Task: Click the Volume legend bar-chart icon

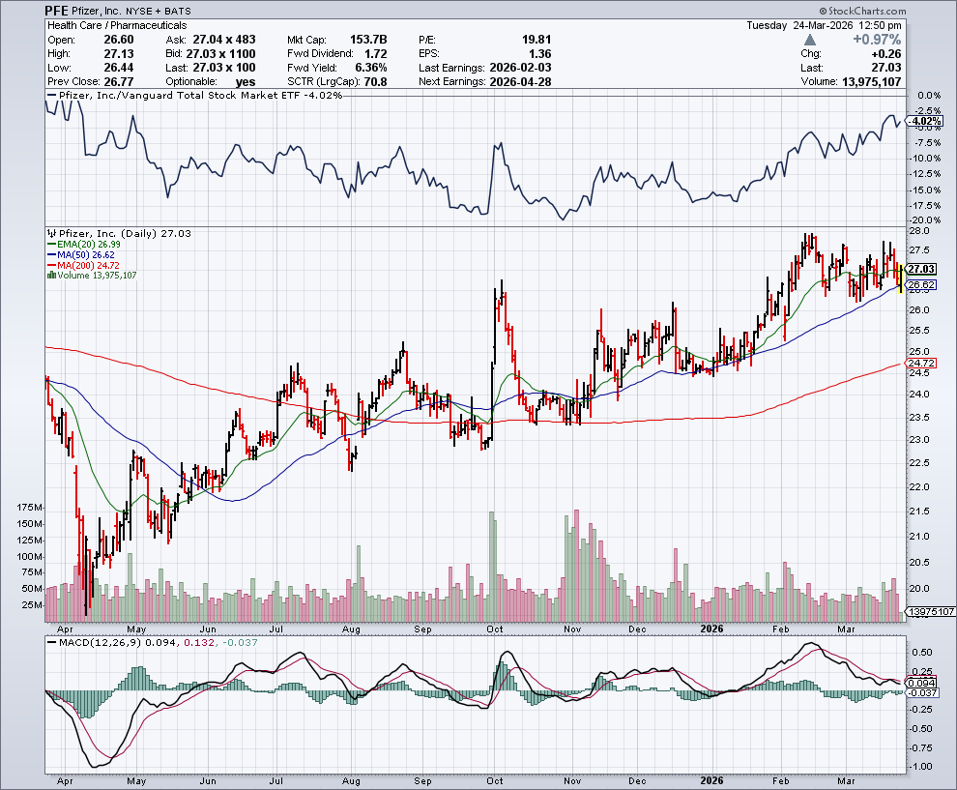Action: tap(48, 276)
